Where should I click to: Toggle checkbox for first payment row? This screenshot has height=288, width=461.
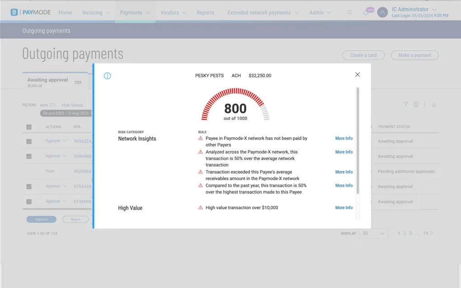pos(29,141)
